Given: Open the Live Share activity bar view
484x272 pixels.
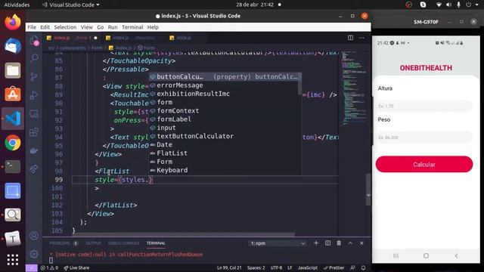Looking at the screenshot, I should [34, 168].
